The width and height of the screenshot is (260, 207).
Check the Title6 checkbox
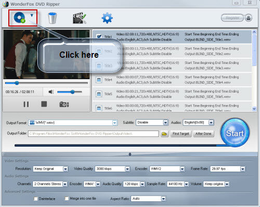[99, 108]
